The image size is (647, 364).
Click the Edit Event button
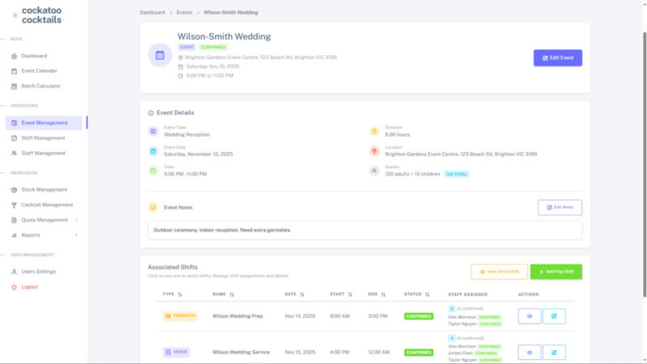[x=557, y=58]
